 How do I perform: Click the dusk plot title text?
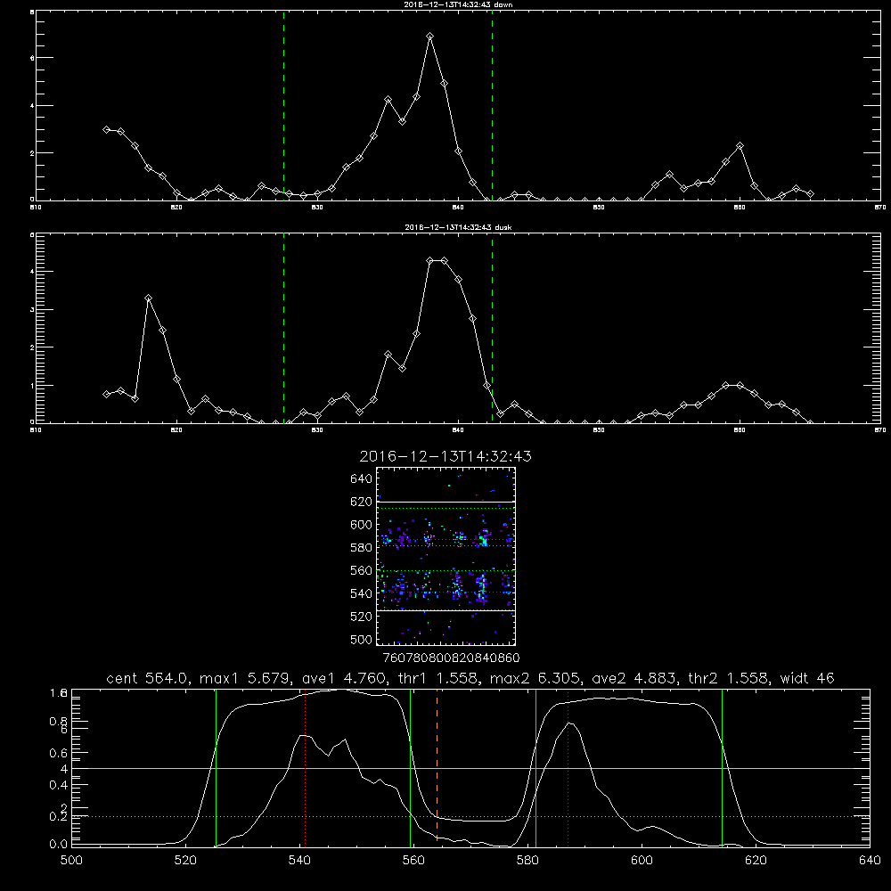pos(458,227)
